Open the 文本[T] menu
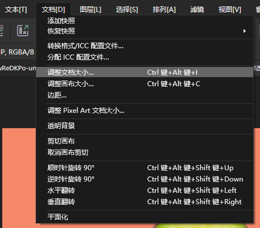The image size is (260, 228). pyautogui.click(x=16, y=9)
